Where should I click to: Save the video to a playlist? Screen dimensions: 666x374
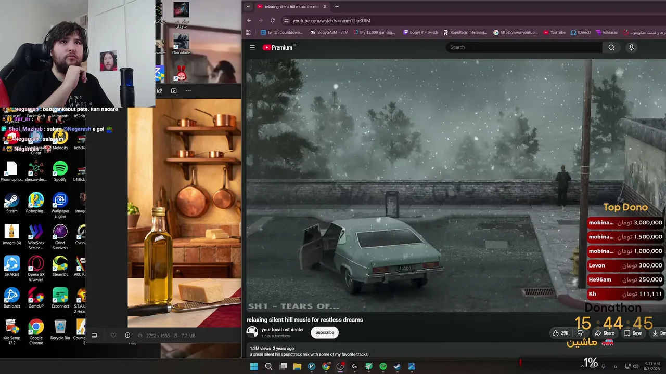pos(633,333)
